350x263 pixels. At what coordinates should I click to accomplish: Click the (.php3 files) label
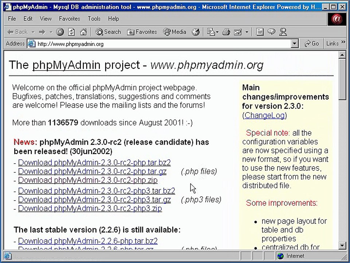[201, 199]
